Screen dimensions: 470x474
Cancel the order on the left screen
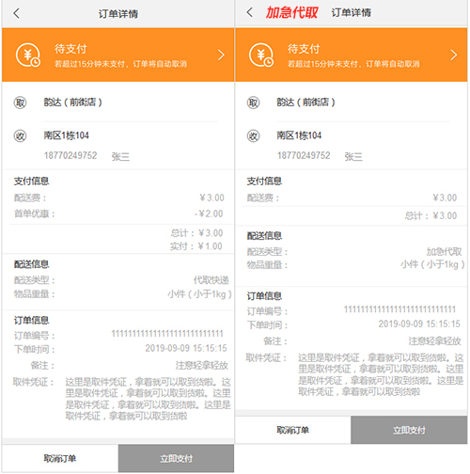[60, 459]
